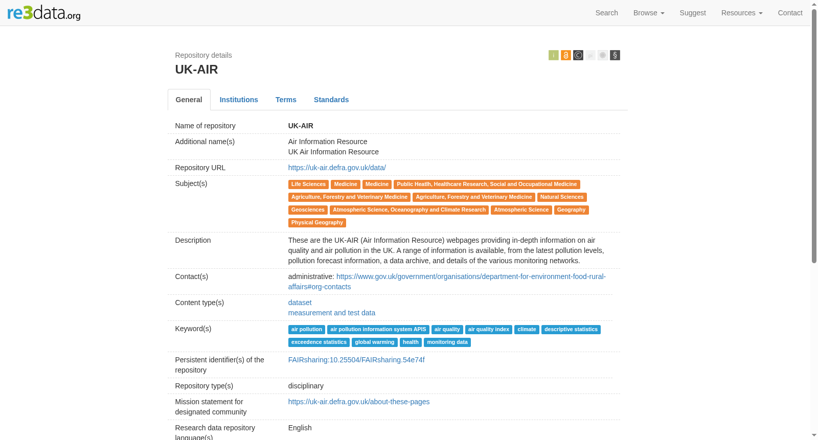The image size is (818, 440).
Task: Click the 'Content type(s)' row label
Action: pos(199,303)
